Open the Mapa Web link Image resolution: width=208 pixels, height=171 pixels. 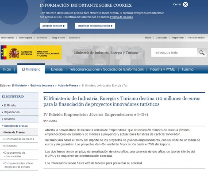coord(177,38)
